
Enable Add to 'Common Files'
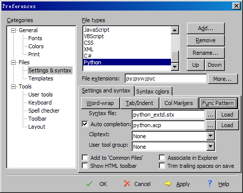tap(85, 158)
